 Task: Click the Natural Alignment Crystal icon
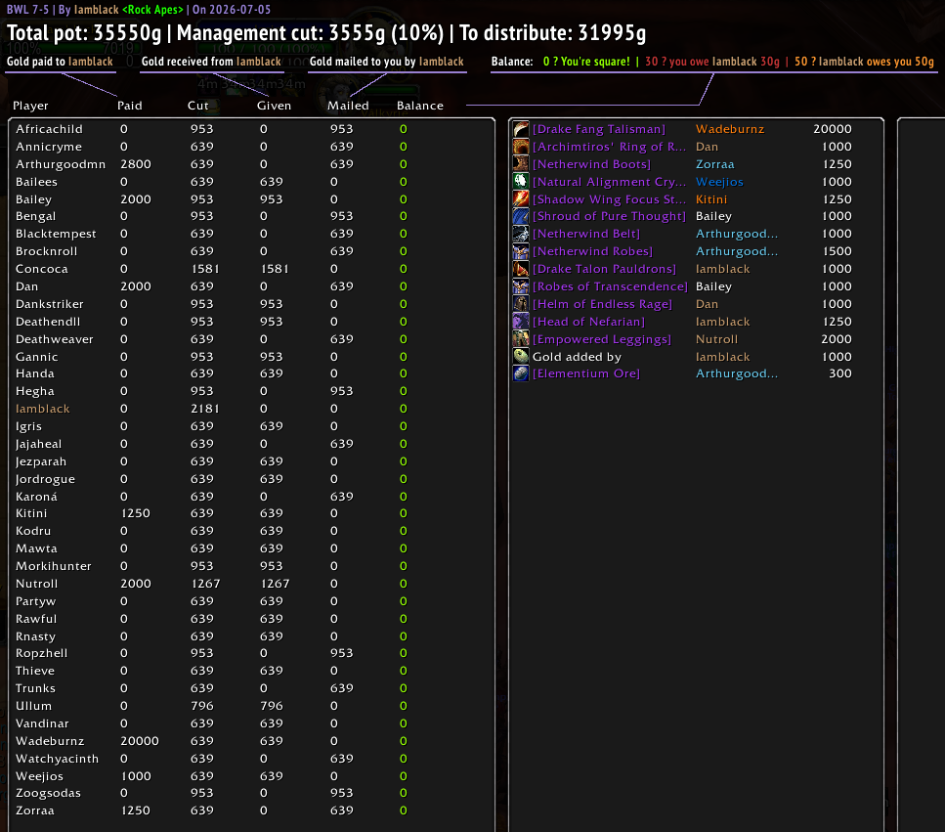[x=521, y=182]
